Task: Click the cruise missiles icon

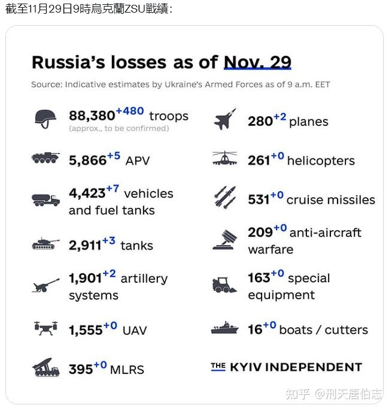Action: pos(225,197)
